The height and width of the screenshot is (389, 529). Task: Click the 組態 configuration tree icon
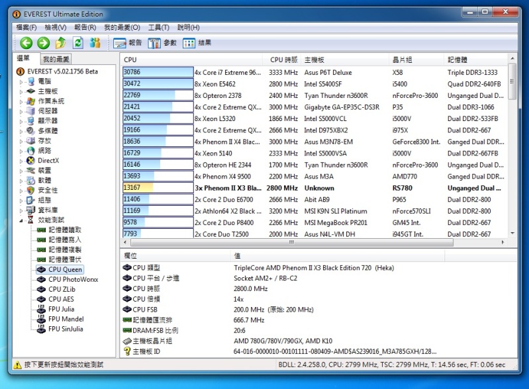[30, 200]
